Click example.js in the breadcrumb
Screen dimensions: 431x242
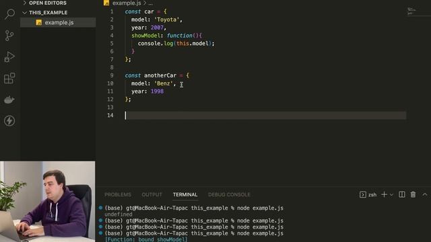pyautogui.click(x=127, y=3)
